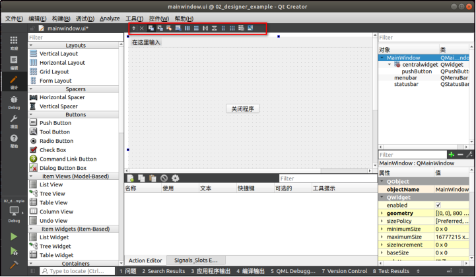Open the 4 编译输出 pane
This screenshot has width=476, height=277.
point(250,271)
